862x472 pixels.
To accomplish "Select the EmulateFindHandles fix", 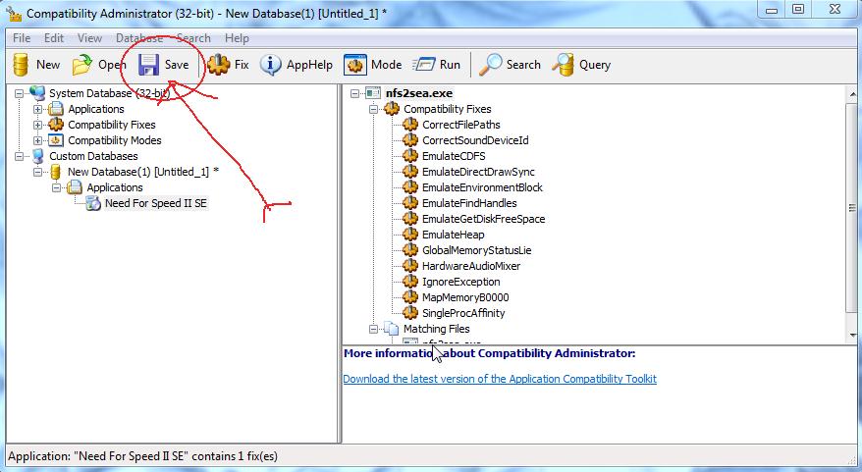I will tap(469, 203).
